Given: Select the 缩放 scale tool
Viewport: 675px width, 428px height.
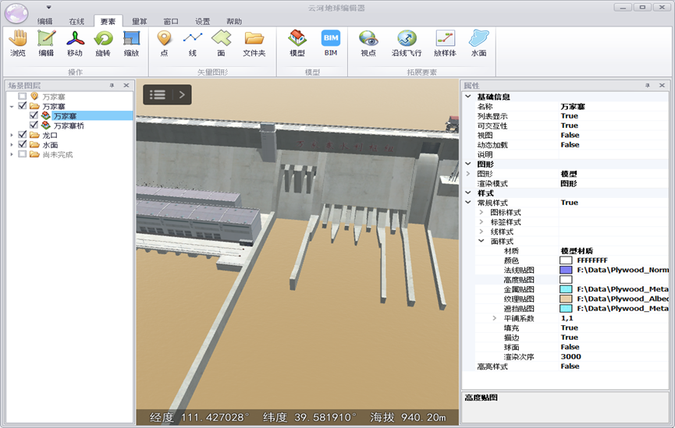Looking at the screenshot, I should pyautogui.click(x=131, y=44).
